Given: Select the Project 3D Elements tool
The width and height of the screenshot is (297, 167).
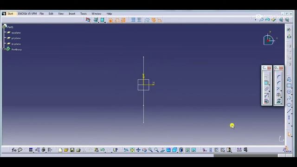Looking at the screenshot, I should click(x=278, y=101).
